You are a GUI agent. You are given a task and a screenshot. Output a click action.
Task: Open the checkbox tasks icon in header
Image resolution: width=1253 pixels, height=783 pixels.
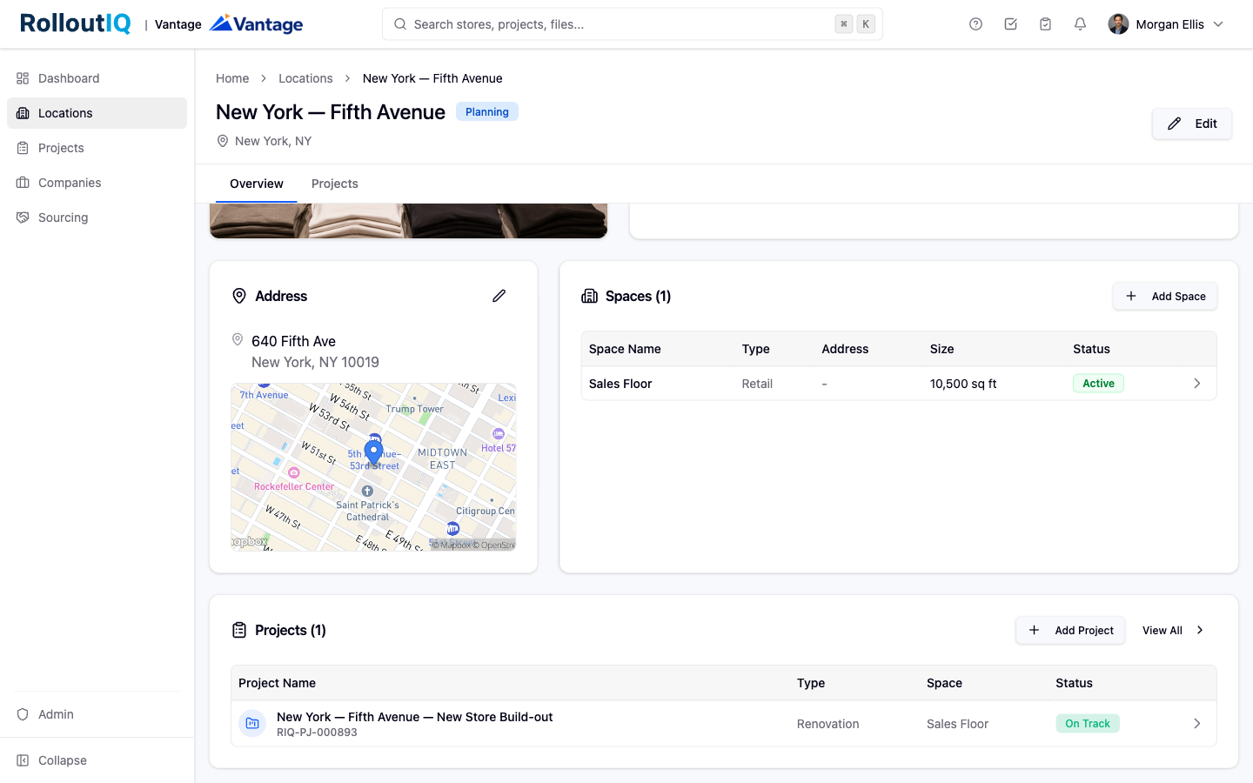1010,24
